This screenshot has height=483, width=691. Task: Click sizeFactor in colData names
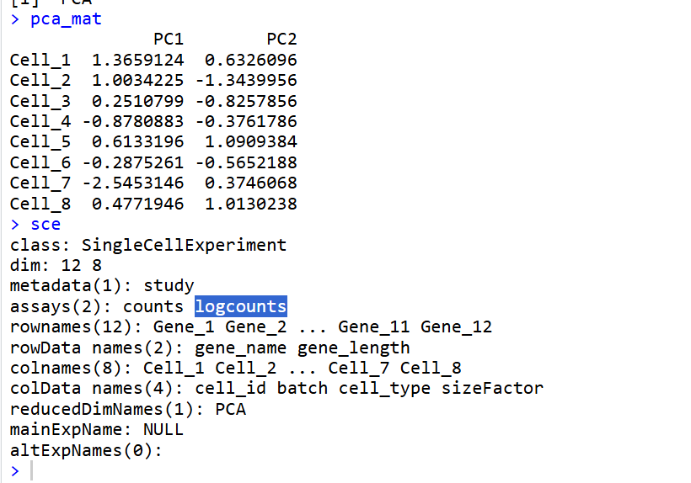click(493, 389)
